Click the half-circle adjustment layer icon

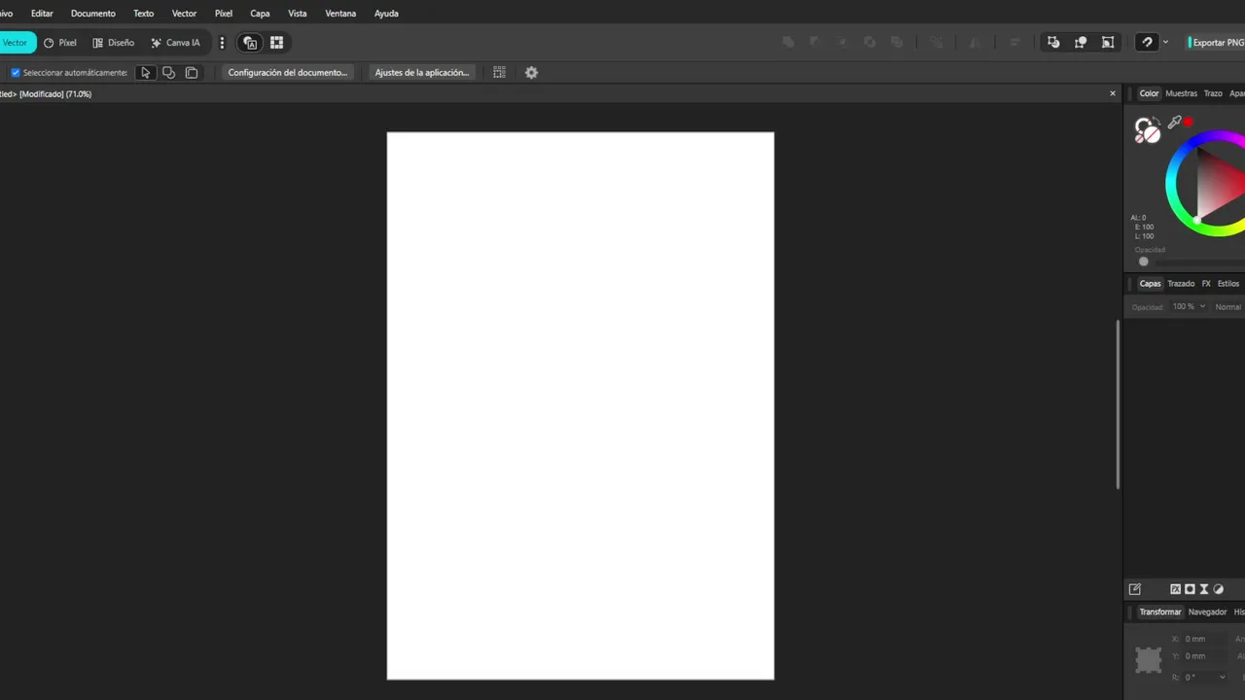point(1219,589)
